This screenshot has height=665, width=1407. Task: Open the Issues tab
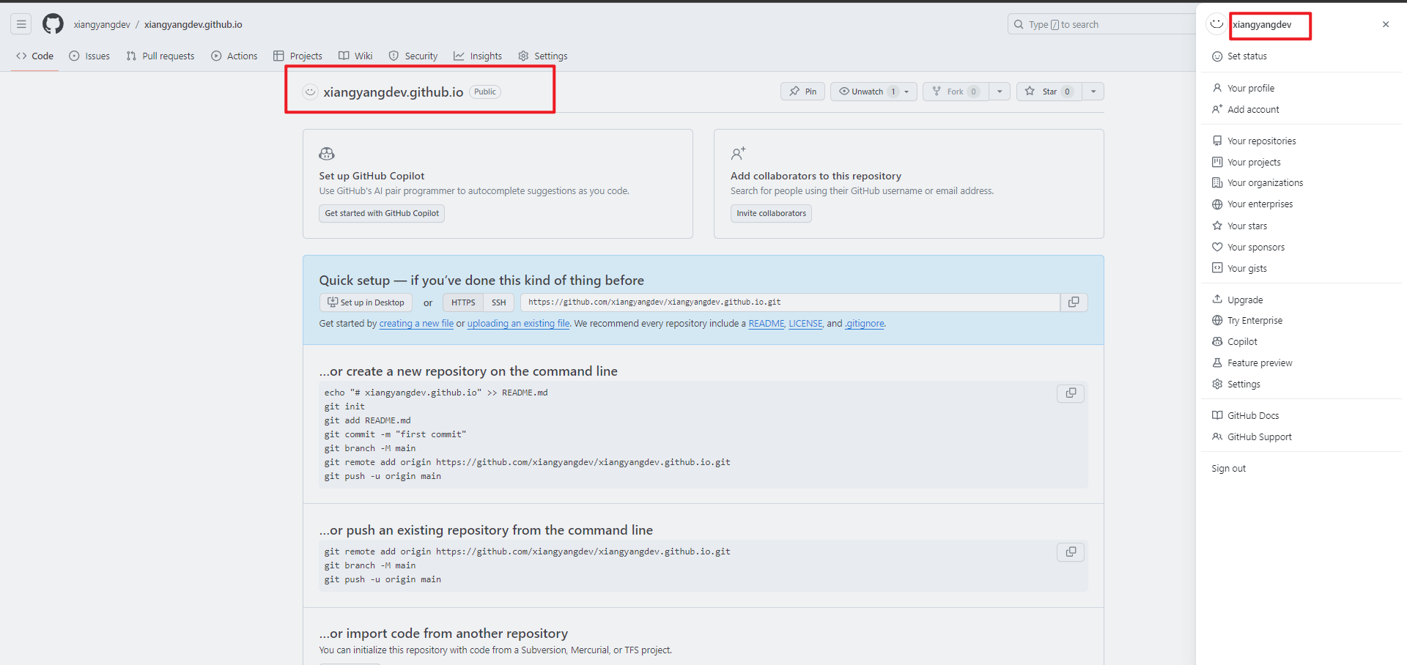(x=89, y=56)
